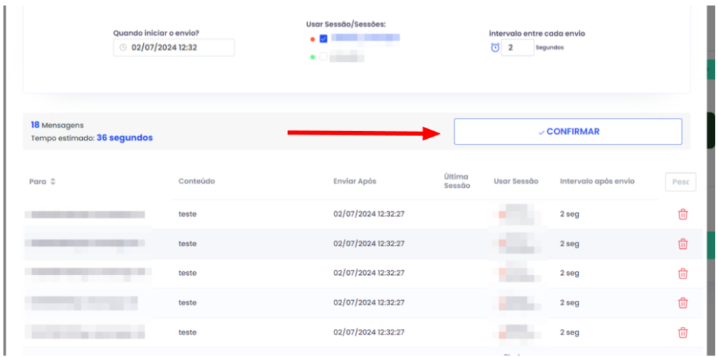
Task: Click Intervalo após envio column header
Action: [x=597, y=182]
